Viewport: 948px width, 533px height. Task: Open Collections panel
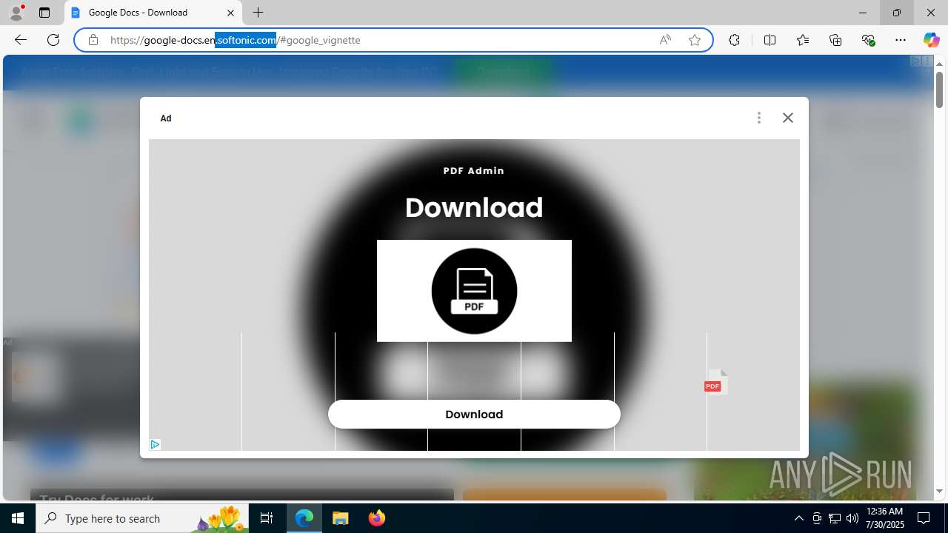click(x=835, y=40)
